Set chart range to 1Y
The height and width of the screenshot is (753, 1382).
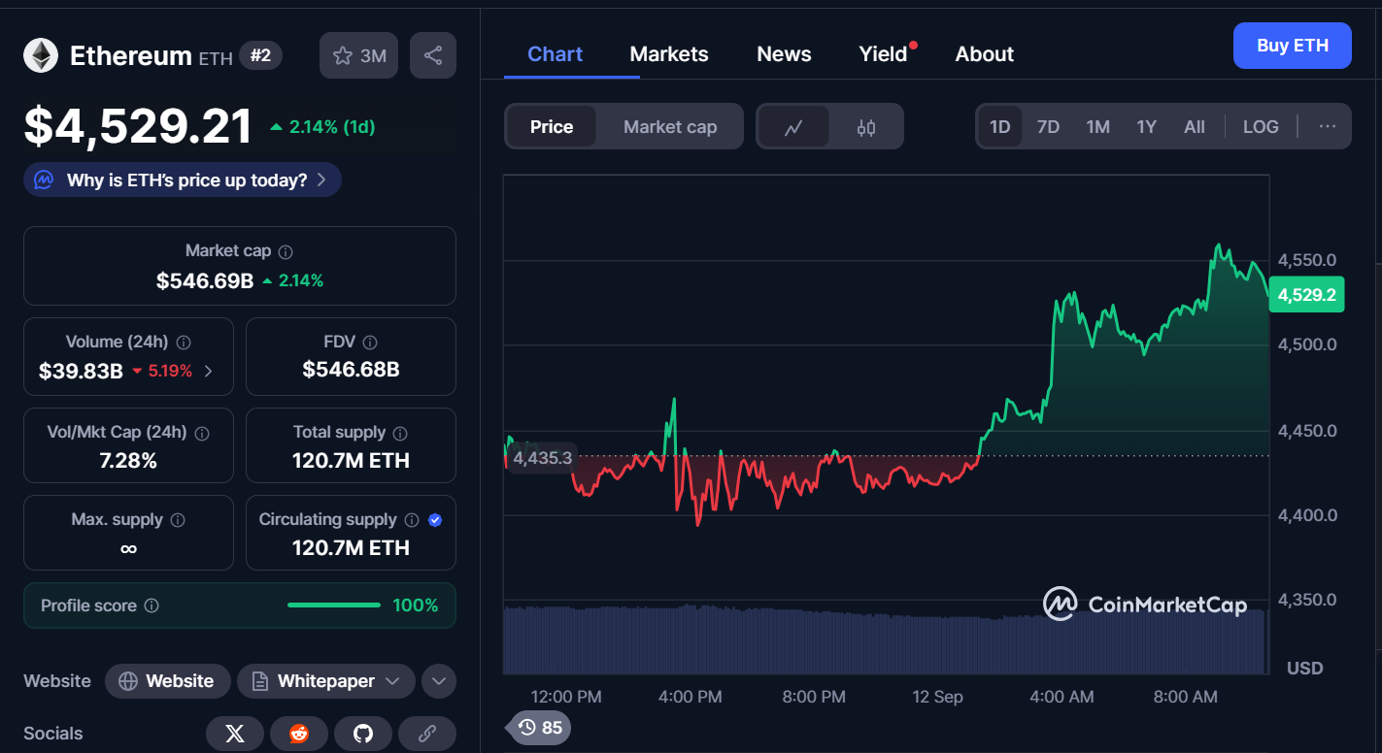click(x=1147, y=127)
